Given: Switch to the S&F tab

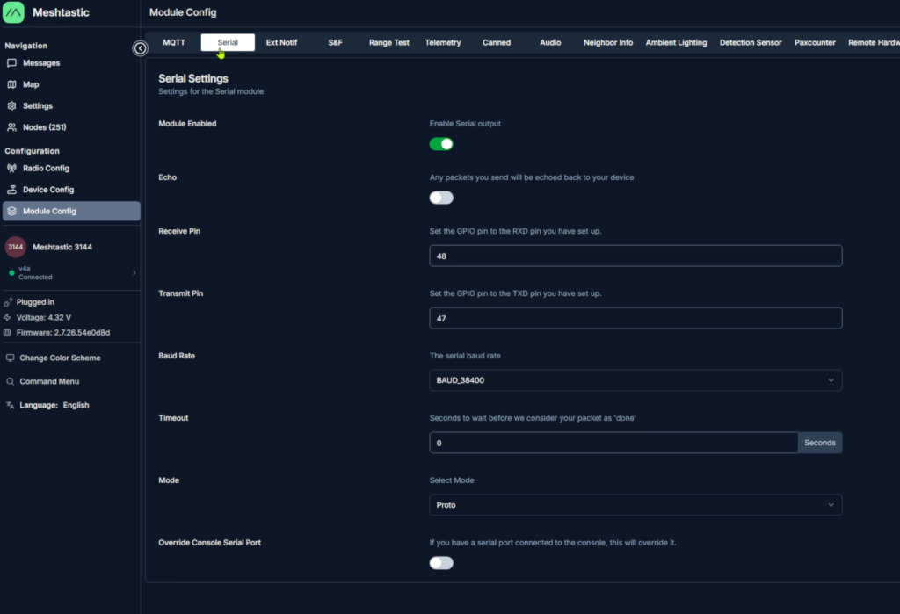Looking at the screenshot, I should [x=335, y=42].
